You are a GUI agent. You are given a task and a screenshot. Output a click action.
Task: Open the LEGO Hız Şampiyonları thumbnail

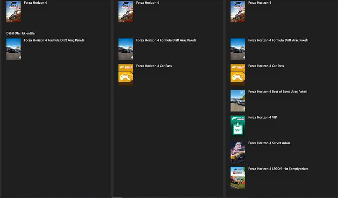tap(237, 177)
